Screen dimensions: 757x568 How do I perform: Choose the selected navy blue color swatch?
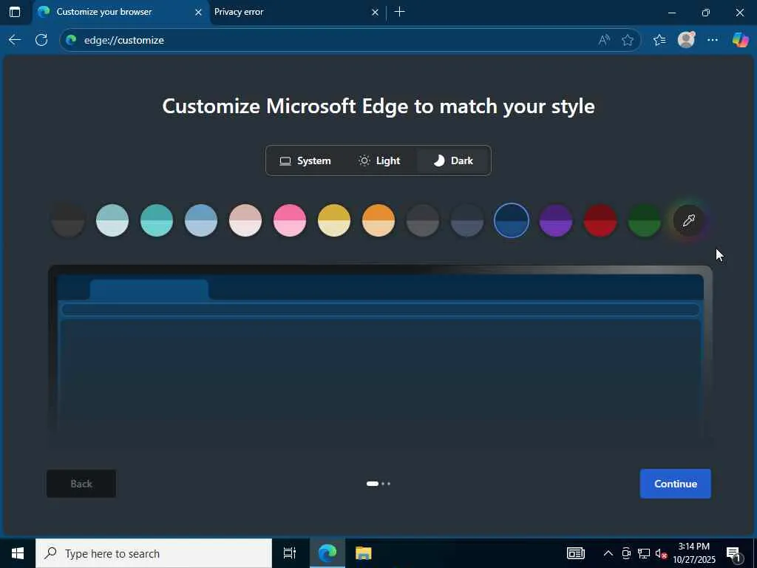[x=512, y=220]
